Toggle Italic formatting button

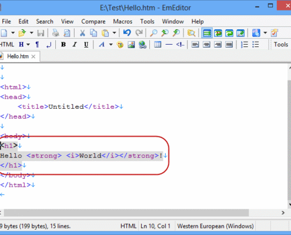point(75,45)
